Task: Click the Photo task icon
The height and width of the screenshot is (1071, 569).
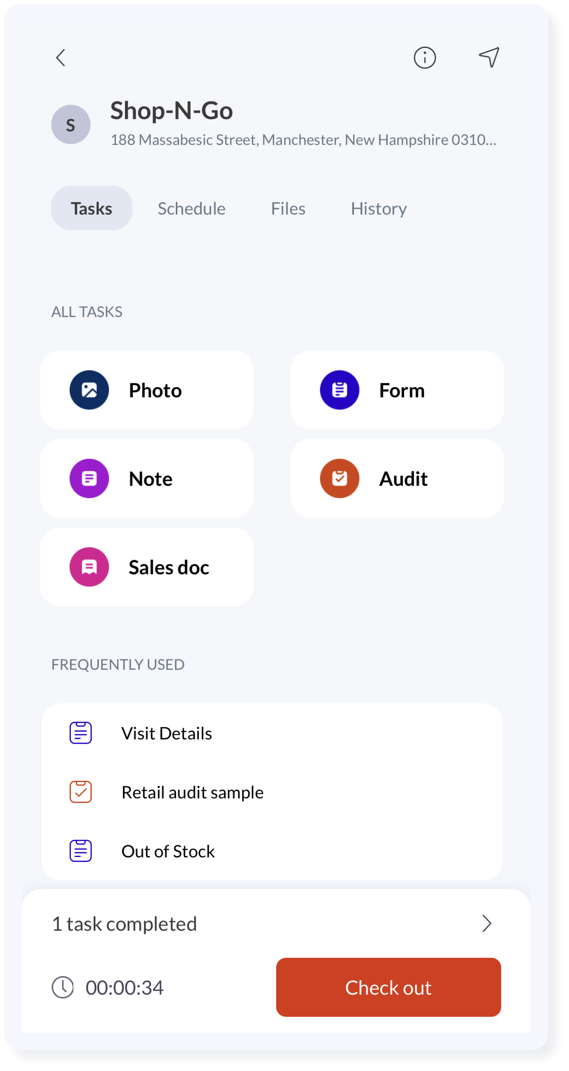Action: 89,390
